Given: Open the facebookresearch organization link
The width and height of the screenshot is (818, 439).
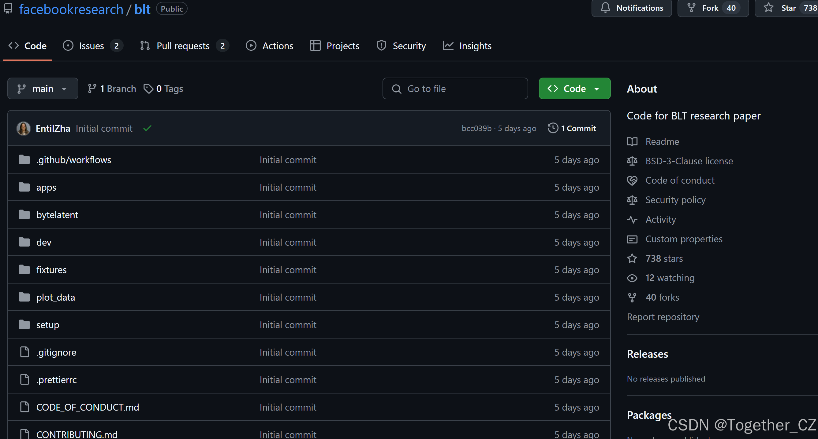Looking at the screenshot, I should coord(71,9).
